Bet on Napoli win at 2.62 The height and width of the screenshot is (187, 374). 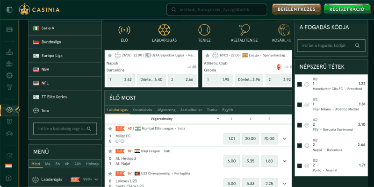(121, 79)
